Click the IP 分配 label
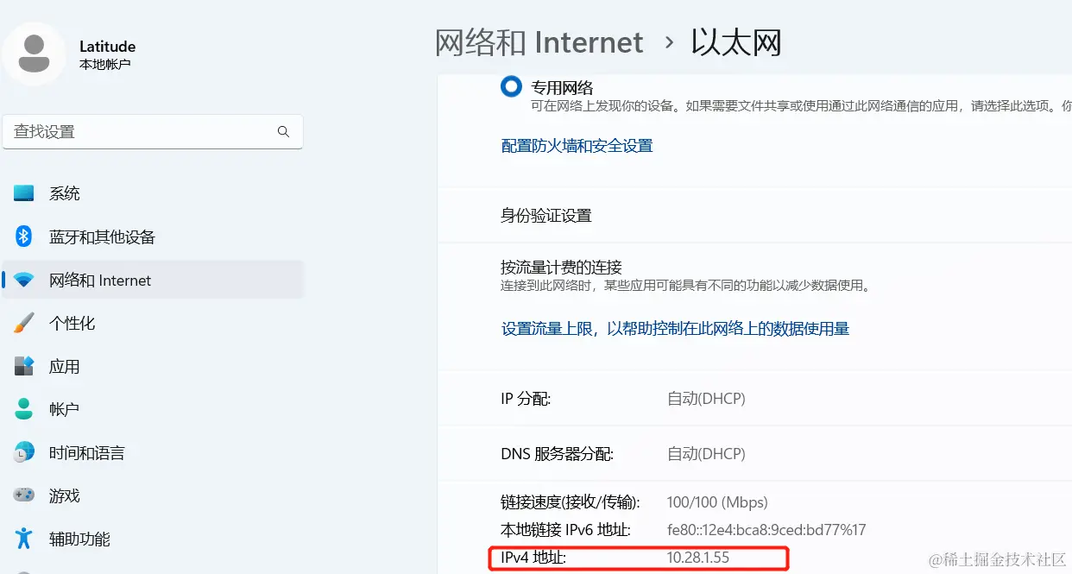1072x574 pixels. tap(526, 399)
